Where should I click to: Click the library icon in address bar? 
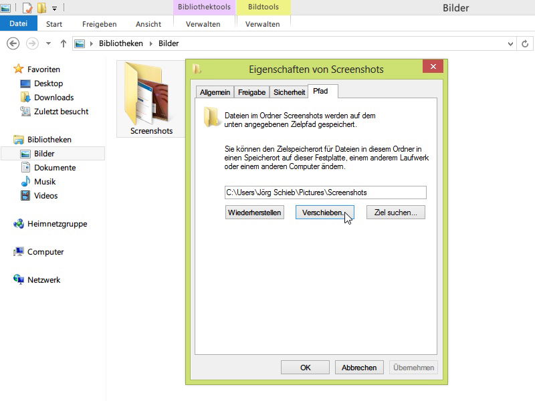tap(80, 43)
